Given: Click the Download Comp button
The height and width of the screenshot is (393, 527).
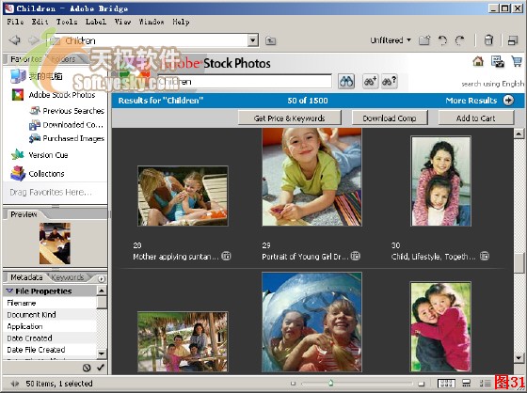Looking at the screenshot, I should click(390, 118).
